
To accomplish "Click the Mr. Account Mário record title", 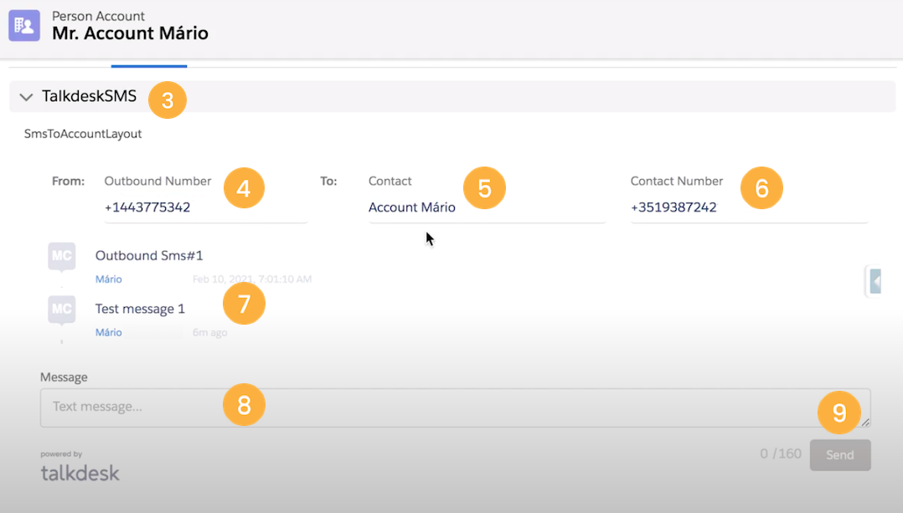I will 130,33.
